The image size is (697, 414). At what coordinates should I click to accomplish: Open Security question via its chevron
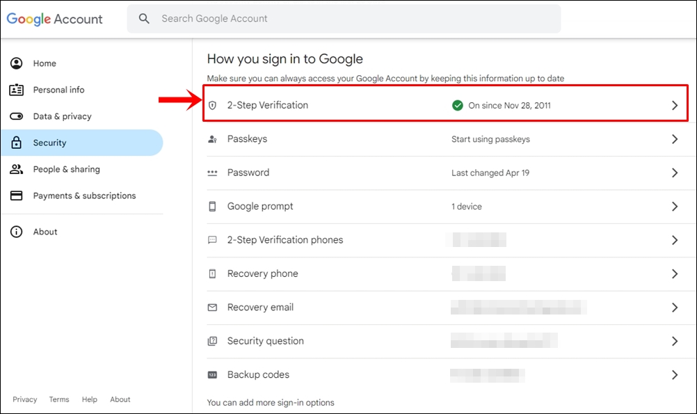pyautogui.click(x=675, y=341)
